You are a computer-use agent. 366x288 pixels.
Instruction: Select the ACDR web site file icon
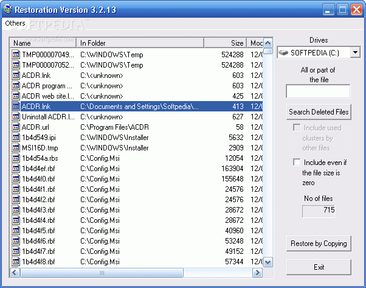(16, 96)
